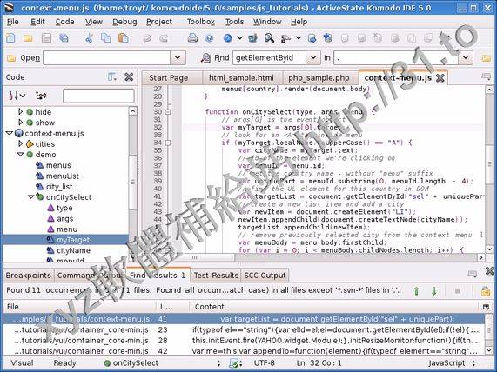Click the stop search square button

coord(457,290)
